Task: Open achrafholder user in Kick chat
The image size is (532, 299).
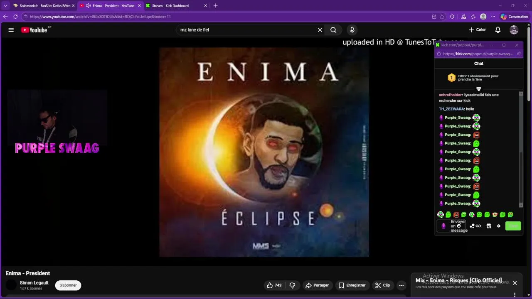Action: pyautogui.click(x=450, y=95)
